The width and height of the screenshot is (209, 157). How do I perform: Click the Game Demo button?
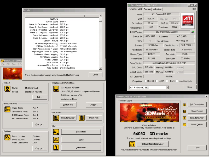(81, 148)
